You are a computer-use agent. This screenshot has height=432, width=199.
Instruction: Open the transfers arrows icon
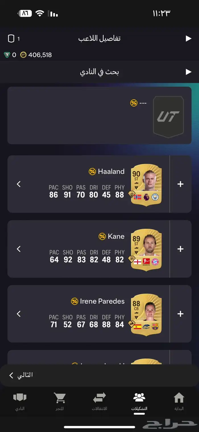pos(100,398)
